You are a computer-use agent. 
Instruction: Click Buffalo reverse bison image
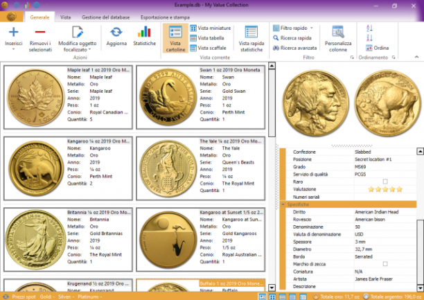pyautogui.click(x=387, y=103)
